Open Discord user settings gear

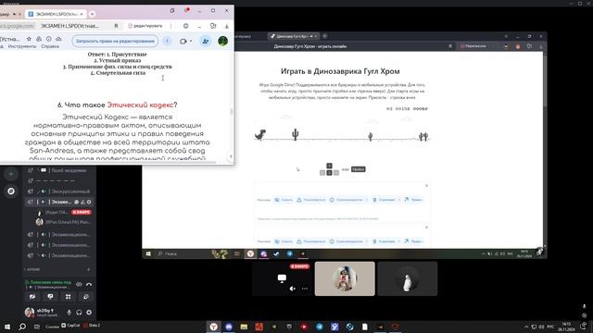[89, 313]
